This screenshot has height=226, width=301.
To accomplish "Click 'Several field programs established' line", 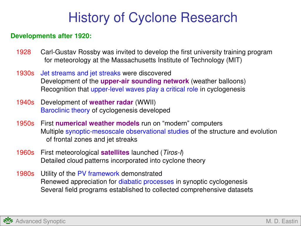I will [x=147, y=190].
